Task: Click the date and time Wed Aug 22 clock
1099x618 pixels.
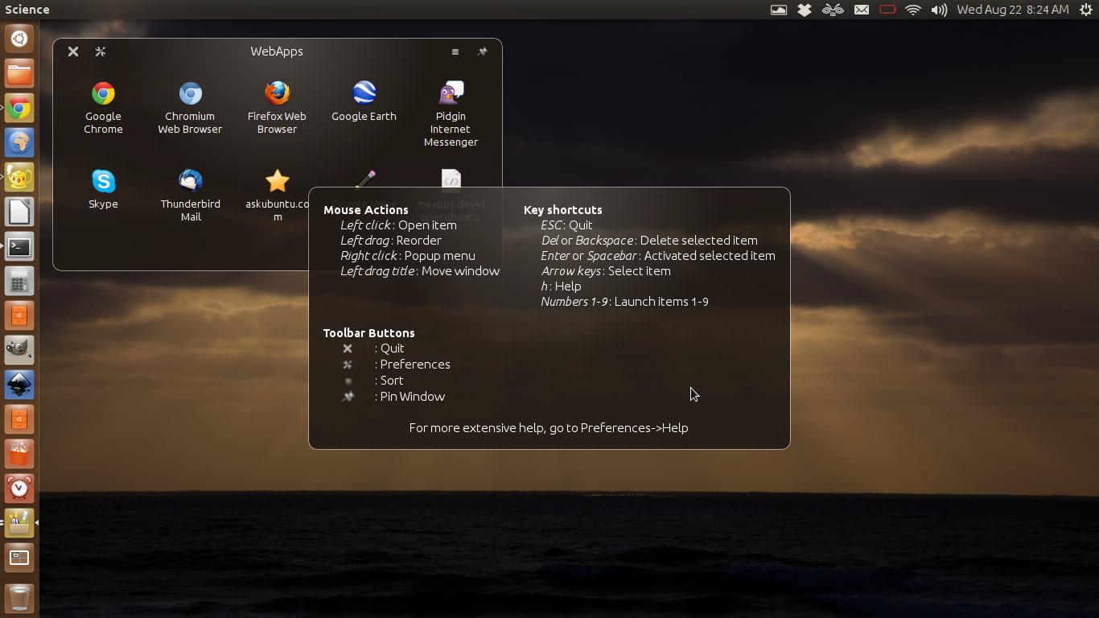Action: (1013, 10)
